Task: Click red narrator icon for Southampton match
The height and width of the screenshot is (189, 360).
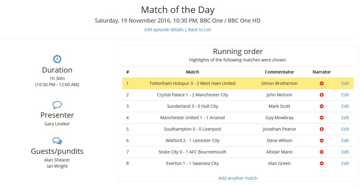Action: 322,129
